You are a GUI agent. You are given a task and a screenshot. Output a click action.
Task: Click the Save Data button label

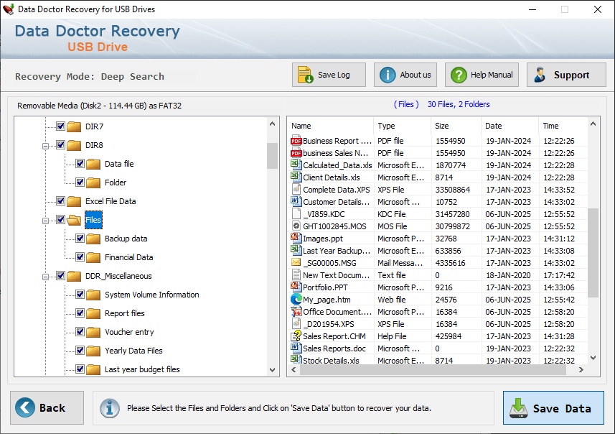[562, 408]
